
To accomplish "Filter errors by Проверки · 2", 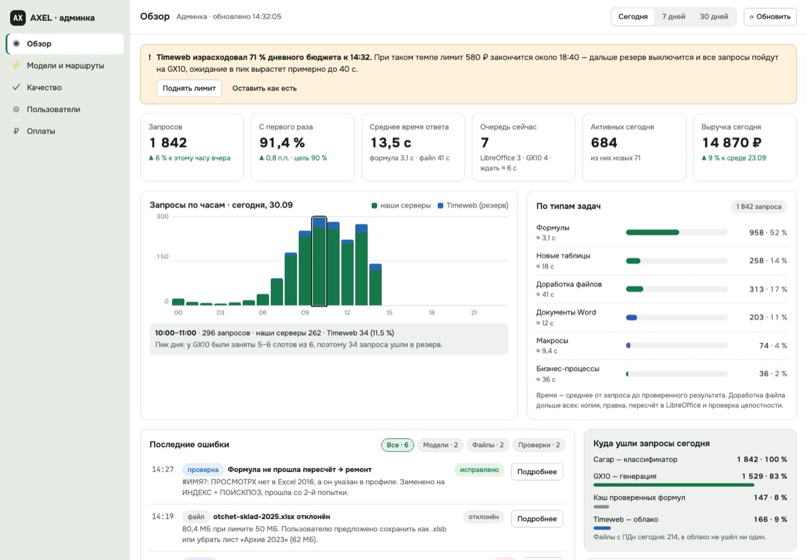I will pyautogui.click(x=539, y=445).
